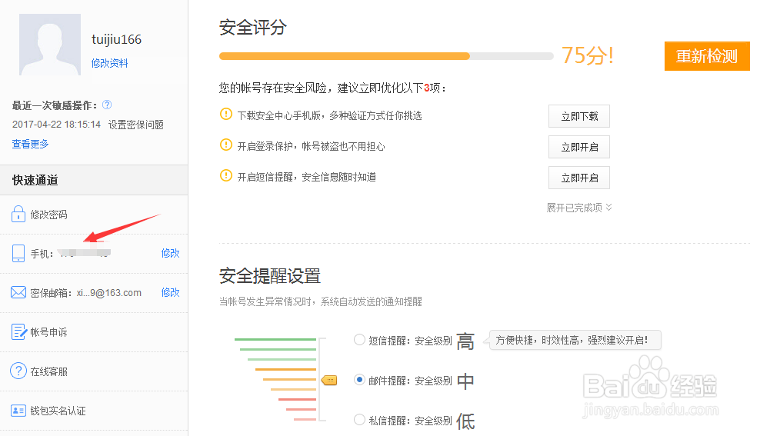Screen dimensions: 760x436
Task: Open the 帐号申诉 quick channel item
Action: click(49, 333)
